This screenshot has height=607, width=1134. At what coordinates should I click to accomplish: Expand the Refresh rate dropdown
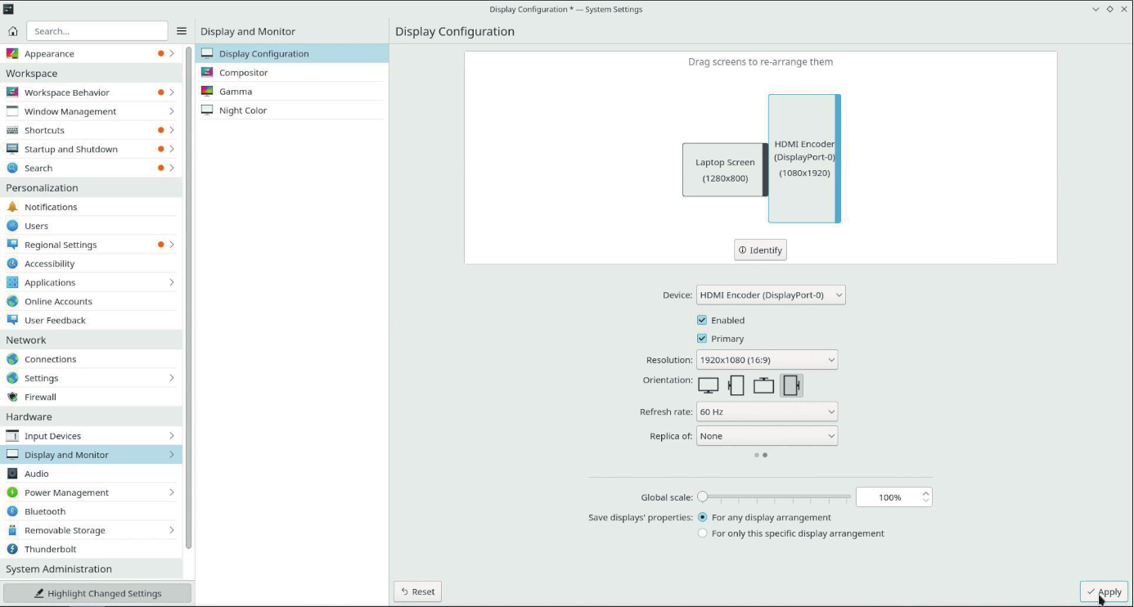pos(767,412)
